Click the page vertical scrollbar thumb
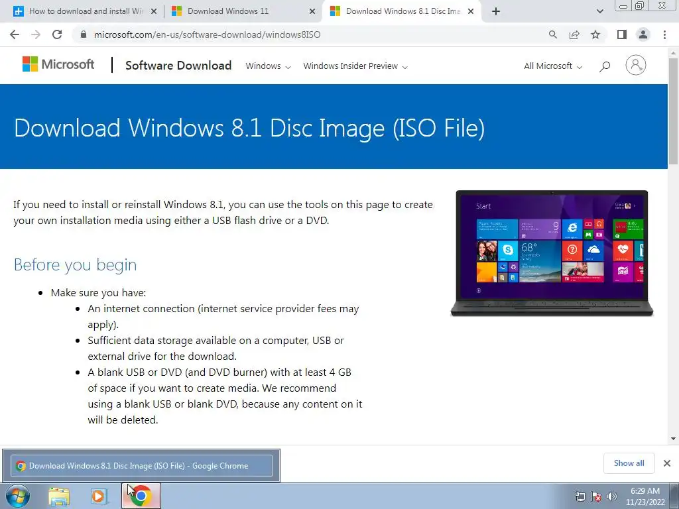The image size is (679, 509). [673, 111]
